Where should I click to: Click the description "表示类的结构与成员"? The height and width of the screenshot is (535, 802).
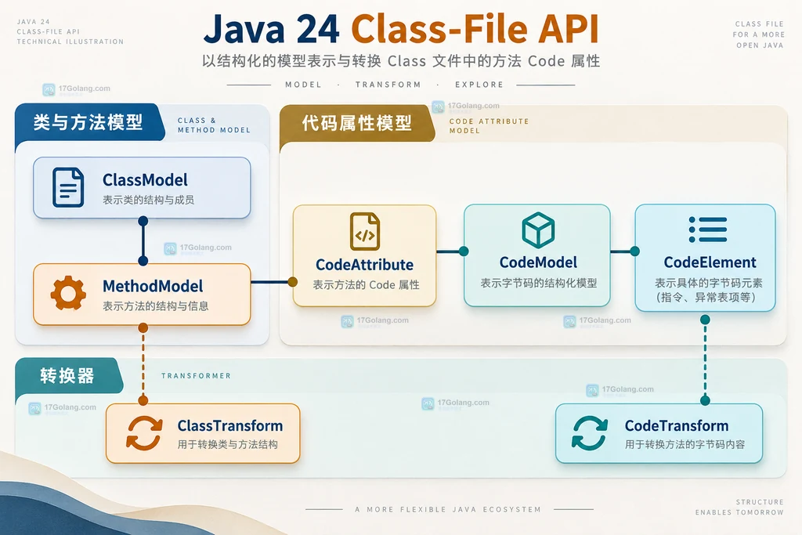pos(148,200)
